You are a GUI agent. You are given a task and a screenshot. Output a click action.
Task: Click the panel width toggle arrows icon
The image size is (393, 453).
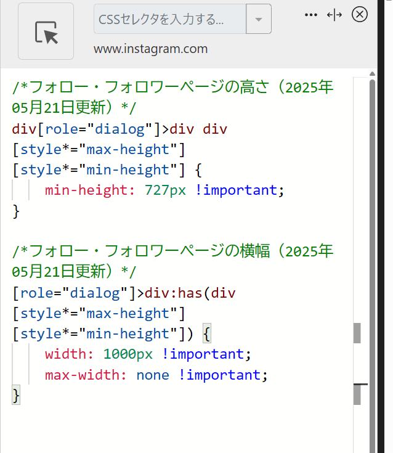(x=334, y=15)
